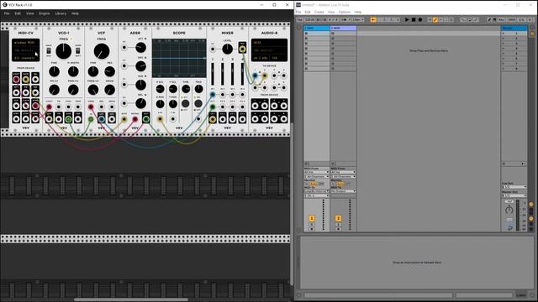Click the ADSR RETRIG red input jack
538x302 pixels.
click(x=134, y=119)
